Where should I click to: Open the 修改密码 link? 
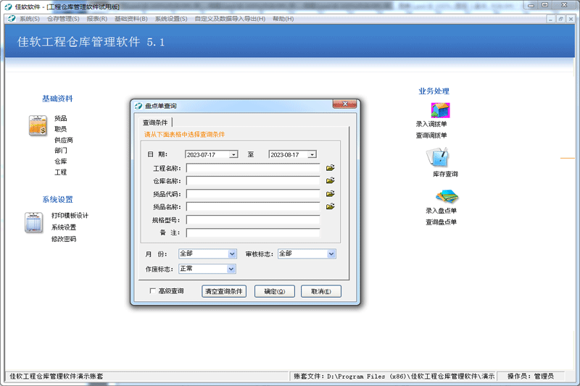click(64, 240)
